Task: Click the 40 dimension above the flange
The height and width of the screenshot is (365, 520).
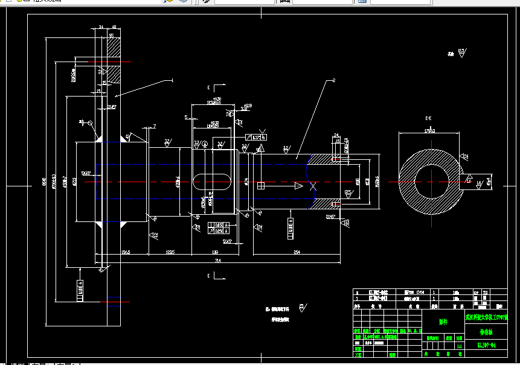Action: click(114, 27)
